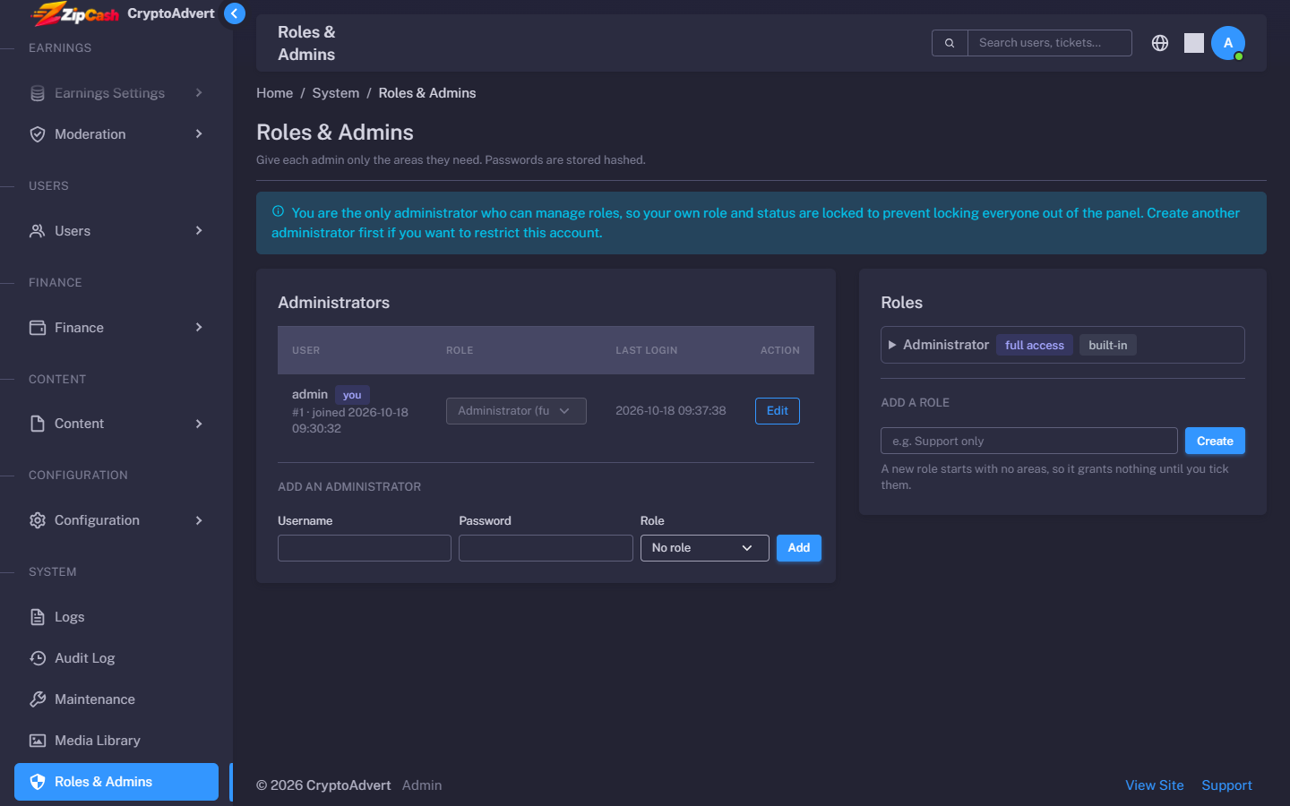
Task: Click the search magnifier icon
Action: click(950, 43)
